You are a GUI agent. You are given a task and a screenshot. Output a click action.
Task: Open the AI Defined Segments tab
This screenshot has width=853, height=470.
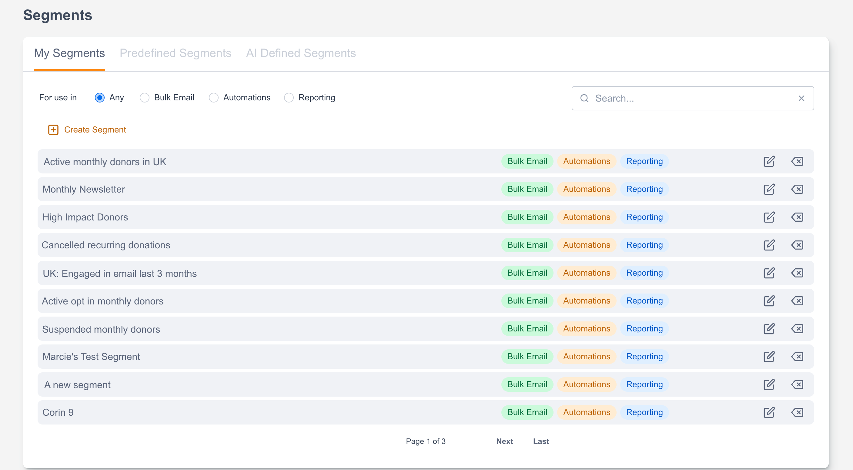tap(301, 53)
